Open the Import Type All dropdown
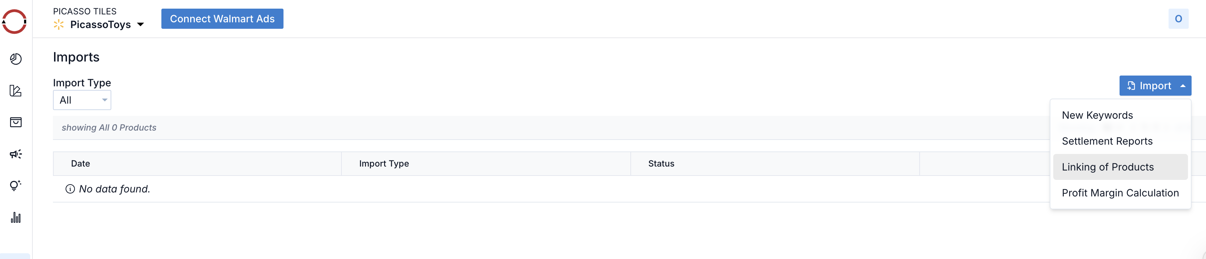The height and width of the screenshot is (259, 1206). pos(82,100)
